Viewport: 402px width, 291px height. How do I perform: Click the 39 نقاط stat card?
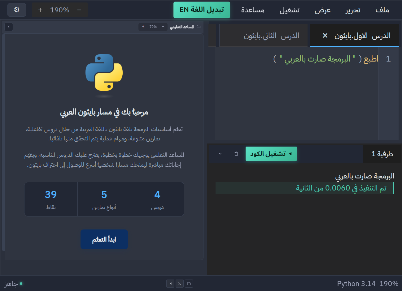[51, 199]
